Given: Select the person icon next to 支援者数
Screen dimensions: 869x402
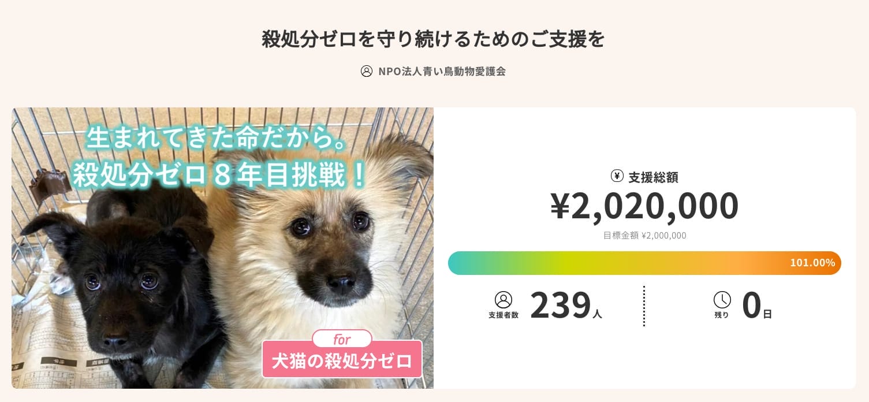Looking at the screenshot, I should coord(503,299).
